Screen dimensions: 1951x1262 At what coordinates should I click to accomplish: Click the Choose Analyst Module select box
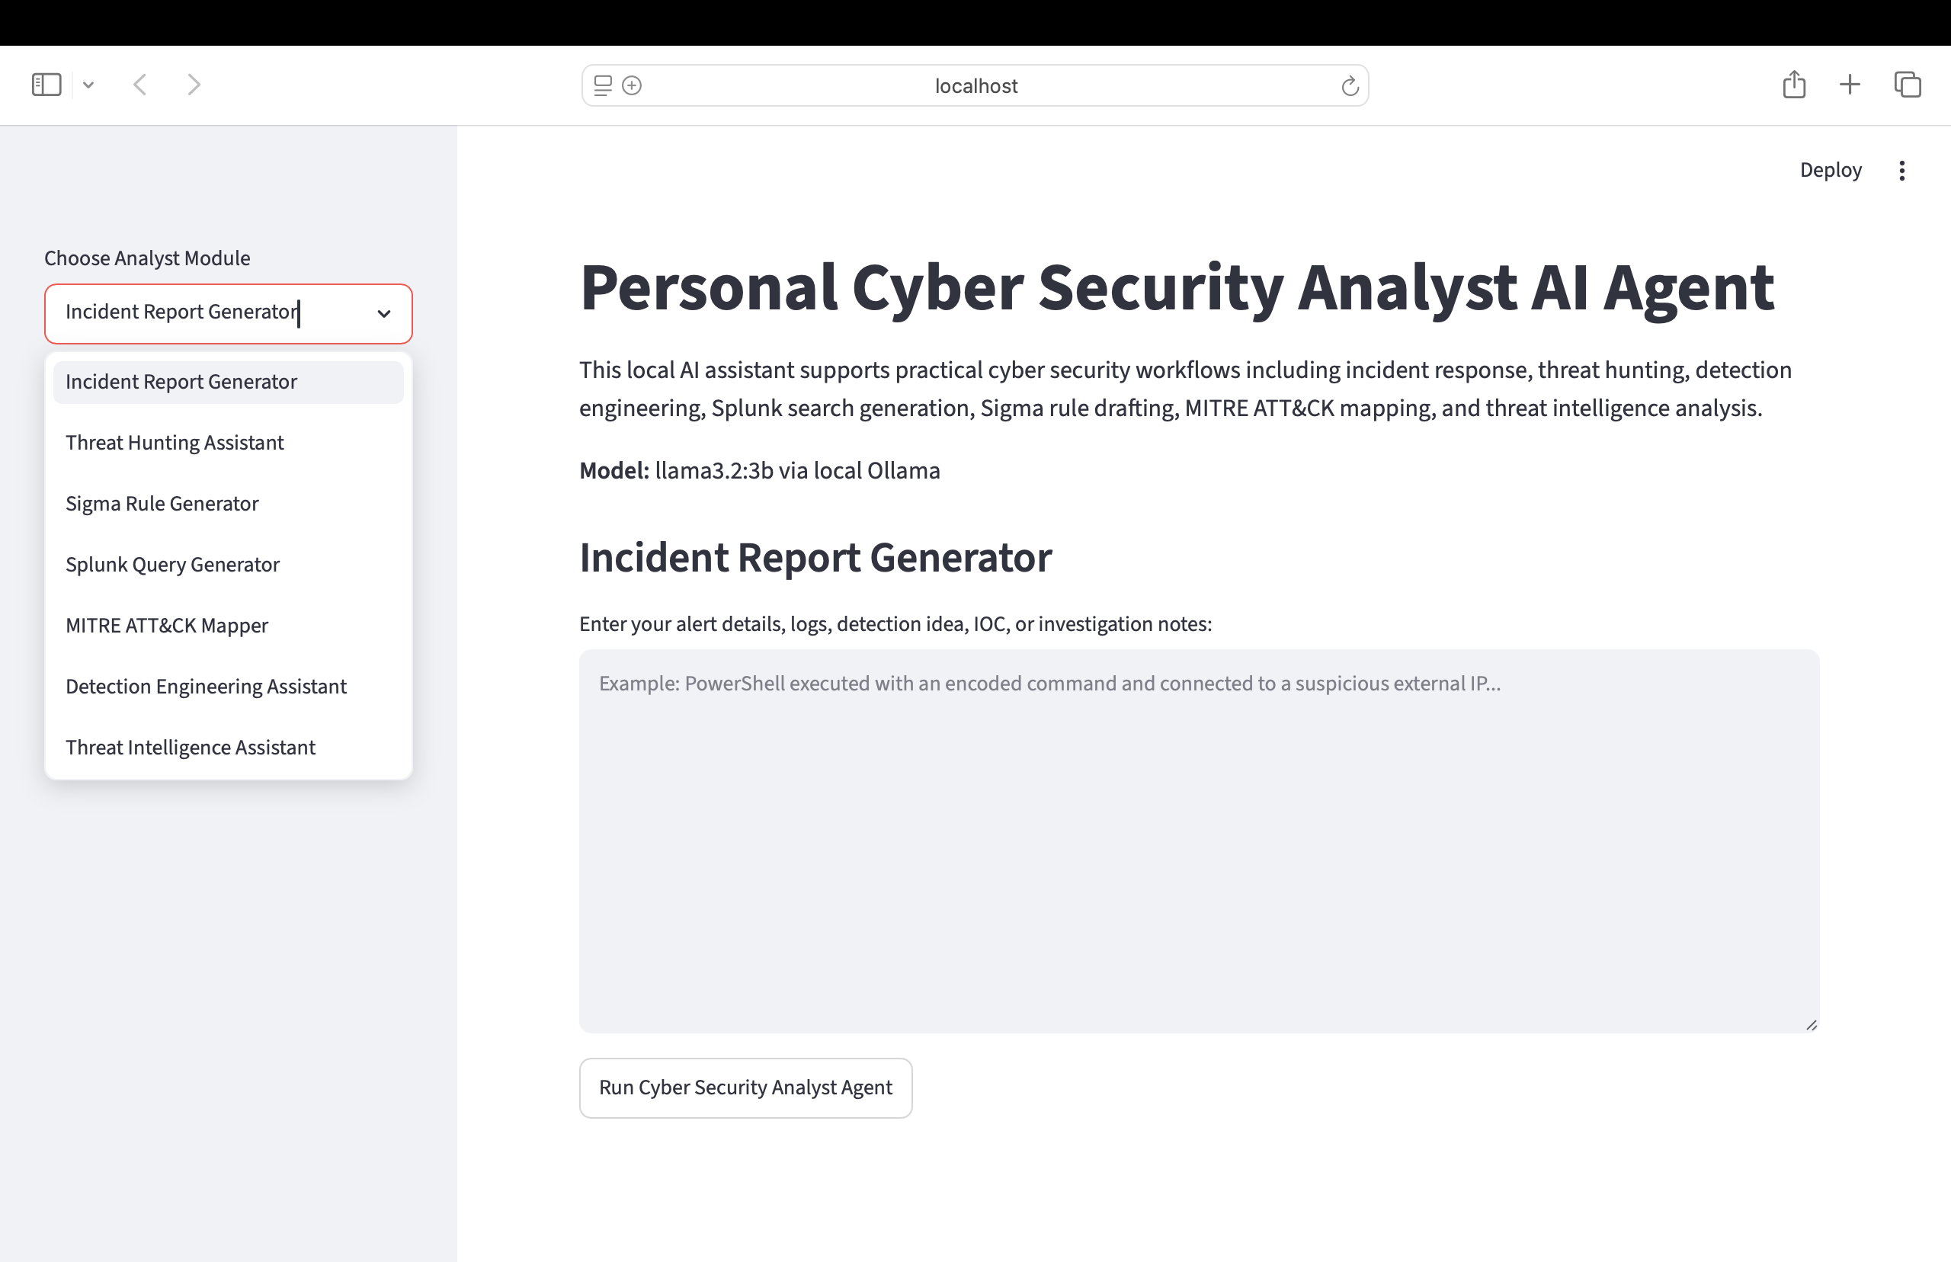(x=229, y=314)
